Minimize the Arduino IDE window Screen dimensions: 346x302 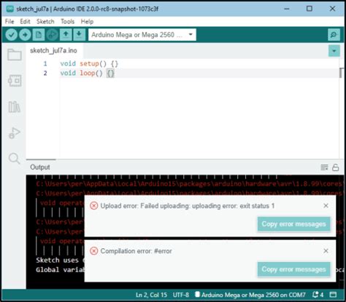(287, 9)
